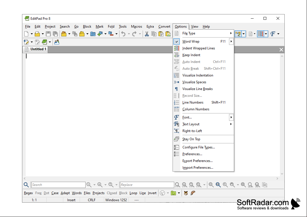Click the Remove from Project red minus icon
This screenshot has height=217, width=307.
tap(111, 34)
